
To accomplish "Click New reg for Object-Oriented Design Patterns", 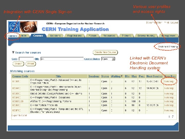I will click(169, 94).
